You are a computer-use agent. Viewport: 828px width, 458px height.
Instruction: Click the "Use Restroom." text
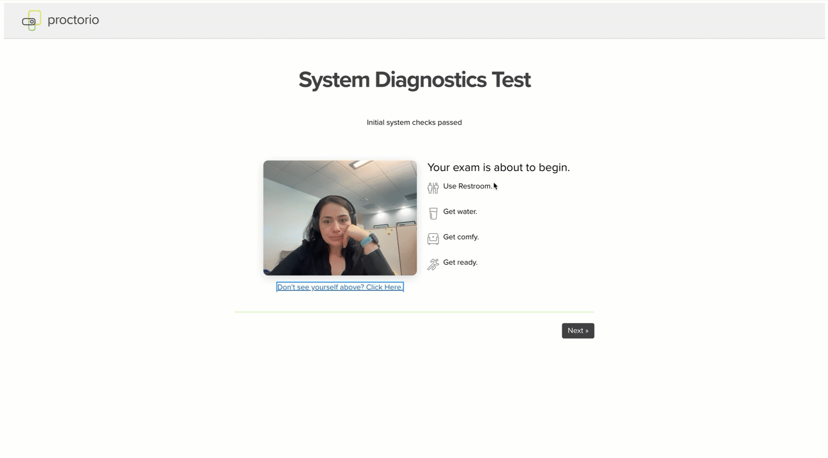pos(468,186)
